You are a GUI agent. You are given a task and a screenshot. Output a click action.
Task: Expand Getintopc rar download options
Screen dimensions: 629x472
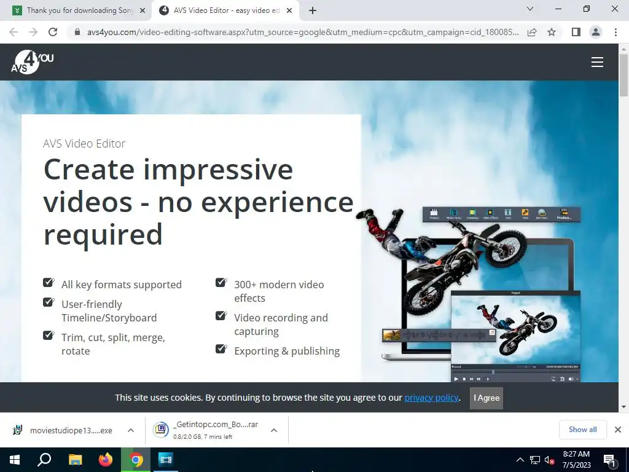[x=274, y=430]
